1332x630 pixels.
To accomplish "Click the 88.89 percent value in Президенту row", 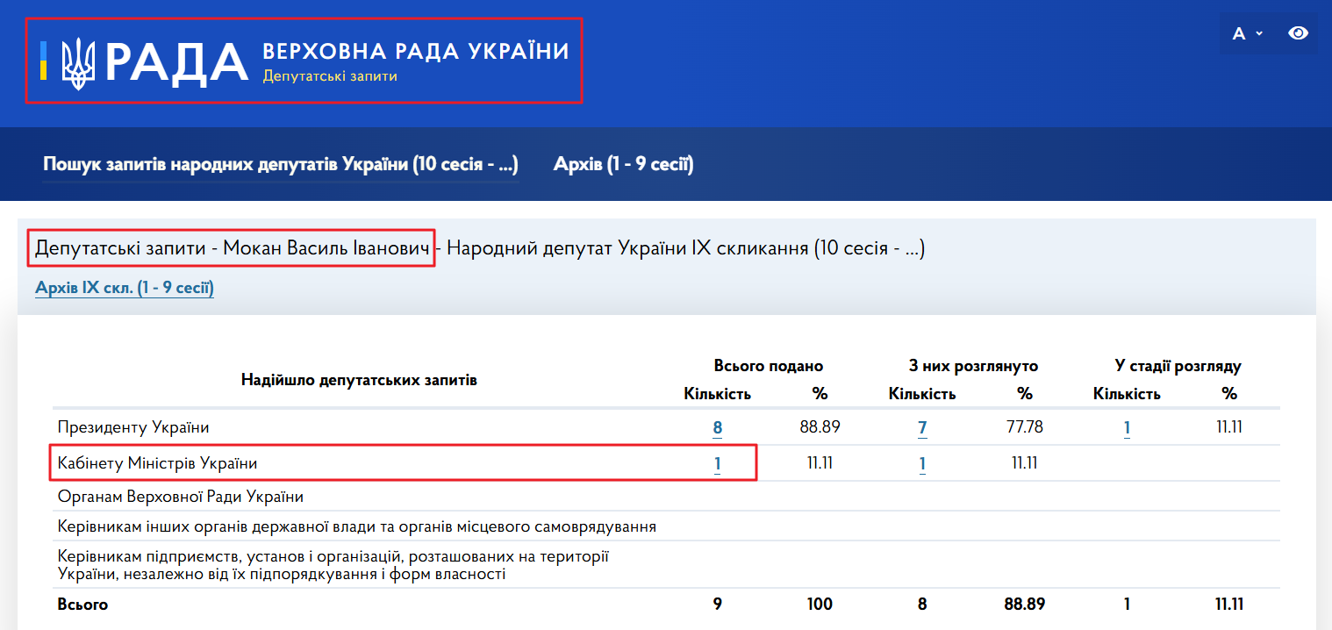I will tap(820, 427).
